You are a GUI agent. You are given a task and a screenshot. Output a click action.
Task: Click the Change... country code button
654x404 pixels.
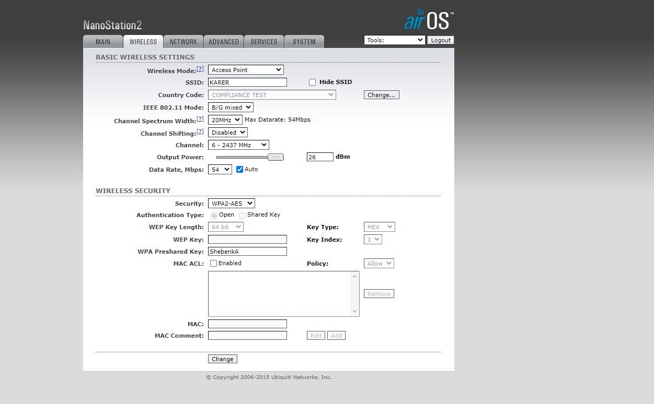point(382,95)
